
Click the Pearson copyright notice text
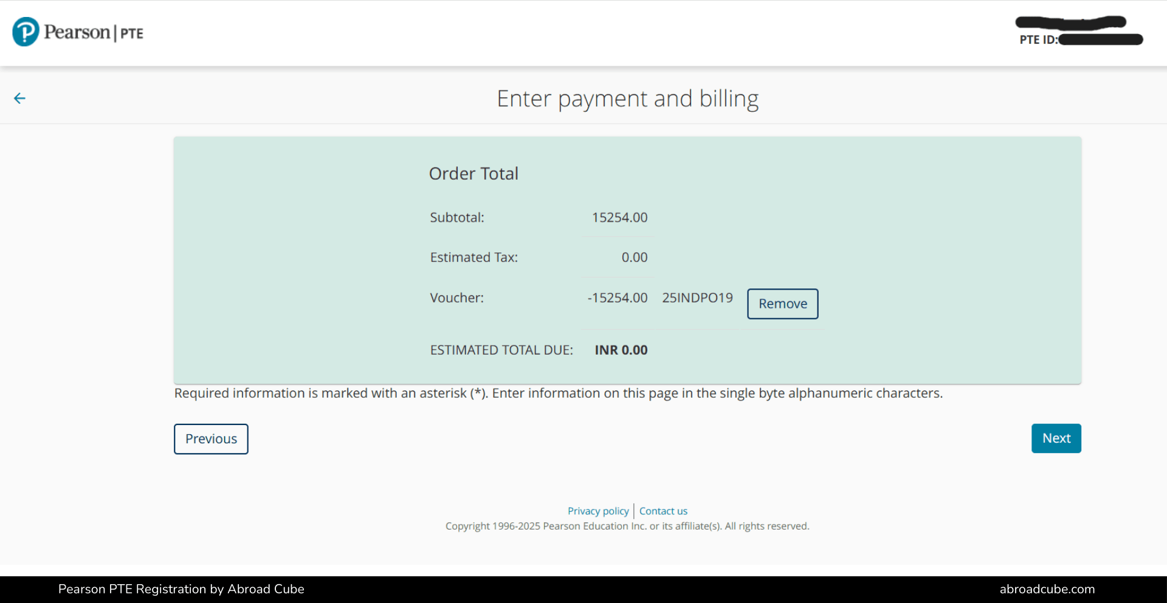pyautogui.click(x=627, y=526)
